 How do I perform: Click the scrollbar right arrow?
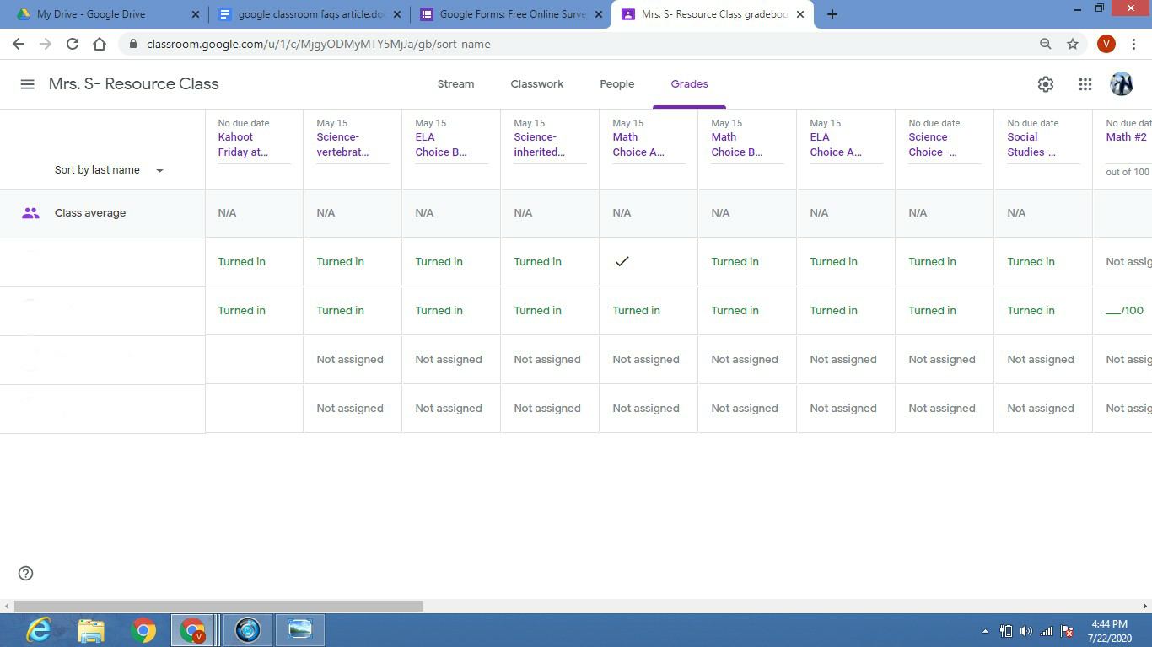[1145, 606]
